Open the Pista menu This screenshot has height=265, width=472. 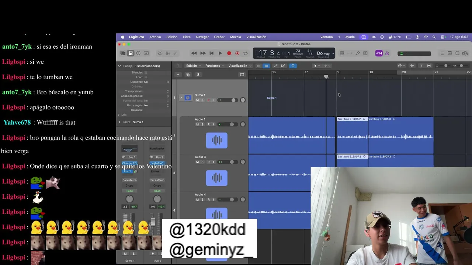[187, 37]
